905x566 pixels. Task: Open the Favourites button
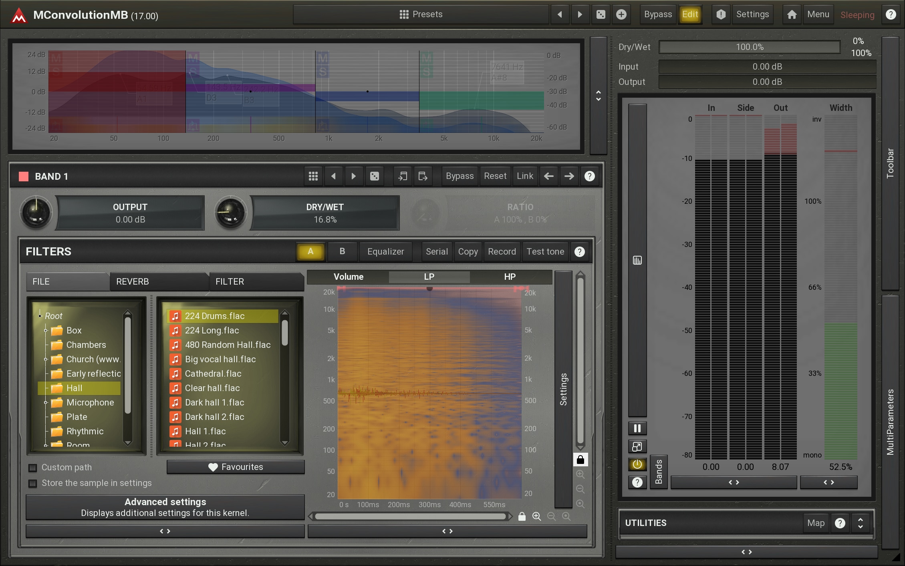[x=236, y=467]
